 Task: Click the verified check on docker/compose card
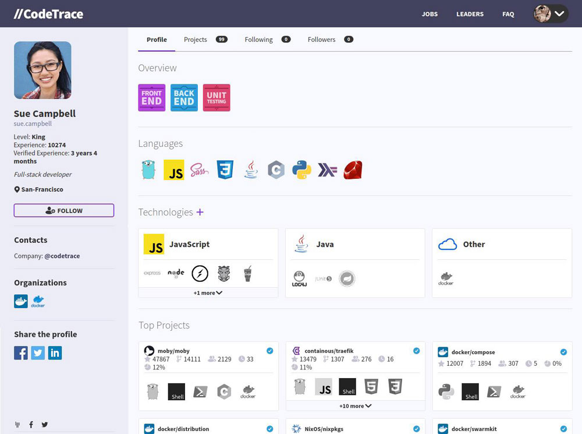coord(563,352)
